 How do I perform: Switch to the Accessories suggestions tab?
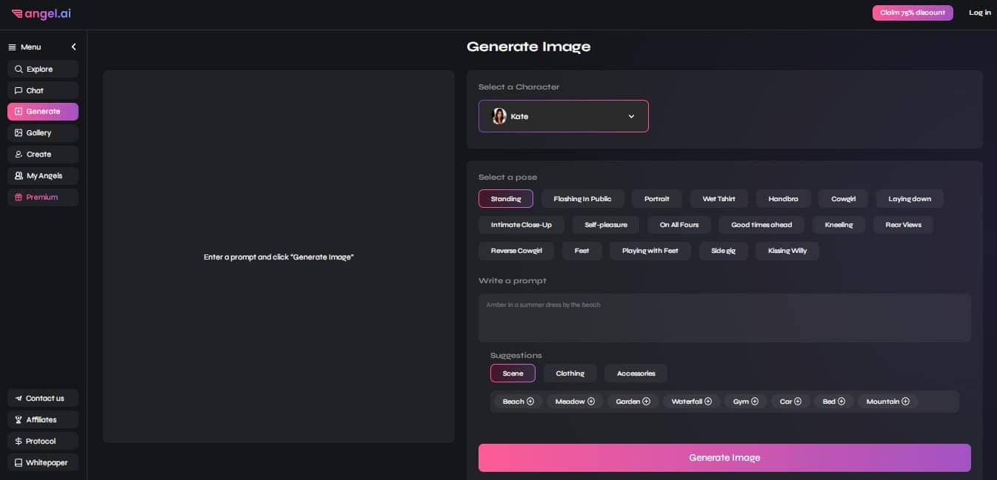636,373
